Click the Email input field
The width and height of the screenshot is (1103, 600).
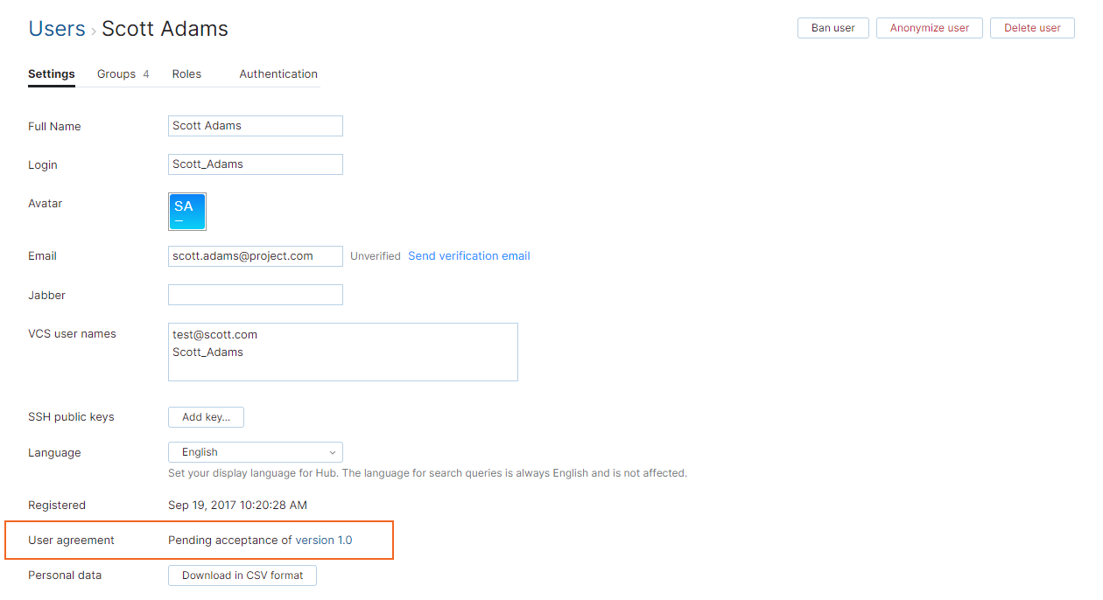click(x=255, y=255)
